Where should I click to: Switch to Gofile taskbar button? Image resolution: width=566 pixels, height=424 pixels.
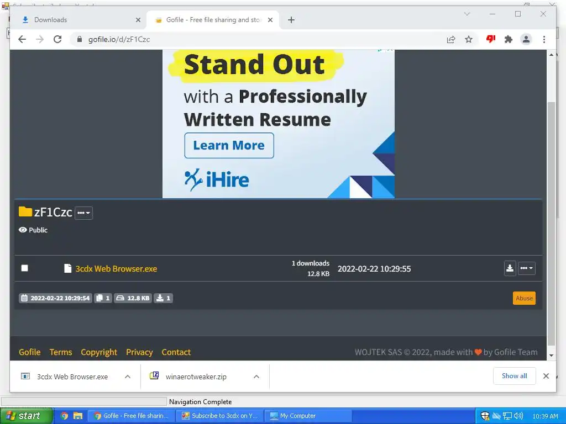point(132,416)
